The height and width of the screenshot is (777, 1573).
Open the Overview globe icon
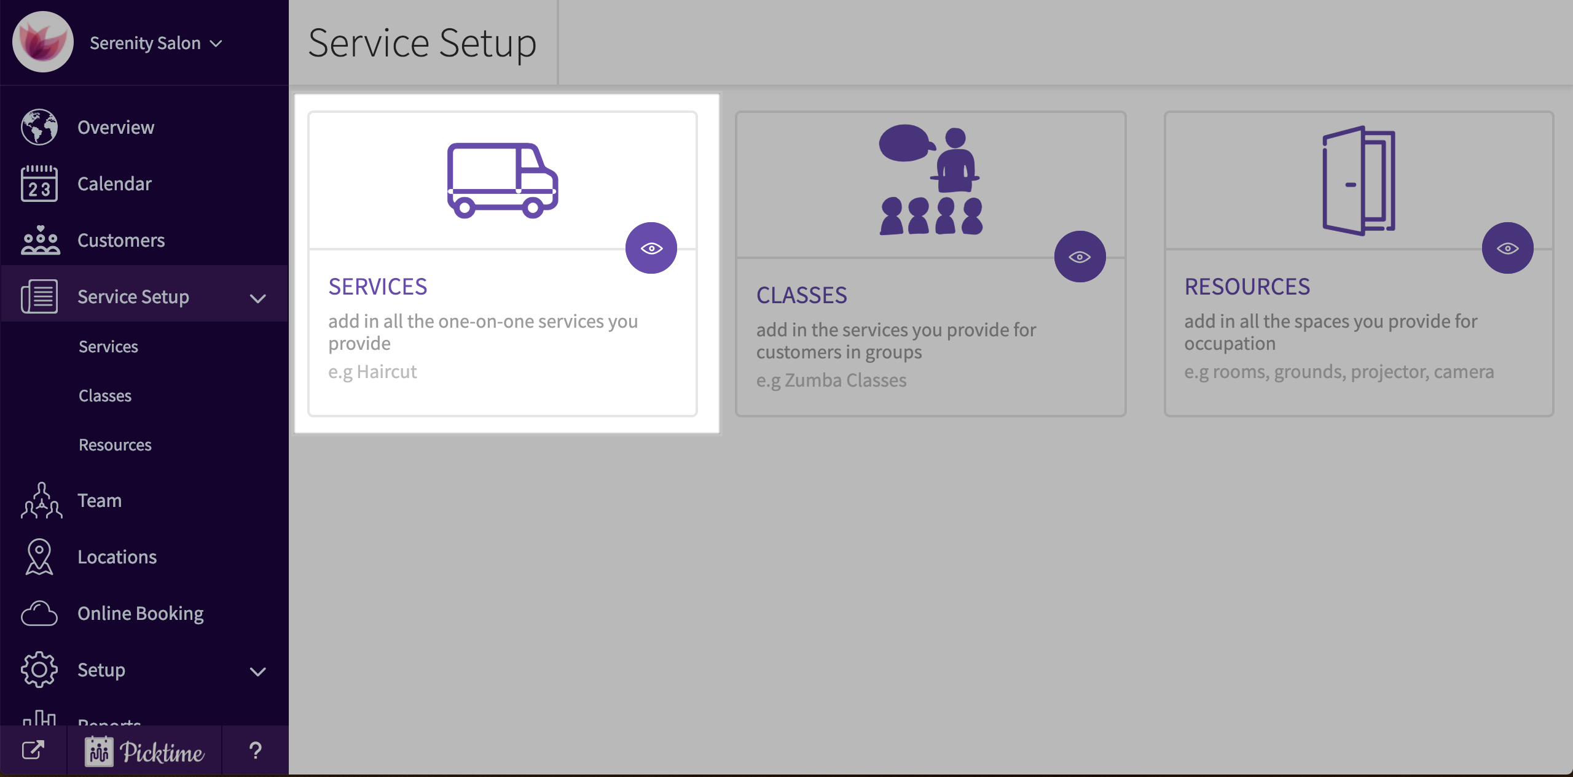tap(39, 127)
